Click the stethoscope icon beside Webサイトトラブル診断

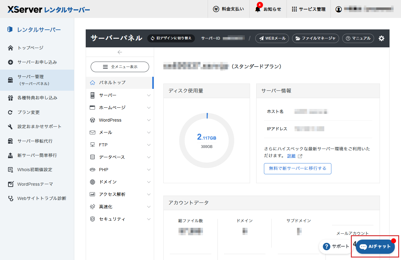click(x=11, y=198)
